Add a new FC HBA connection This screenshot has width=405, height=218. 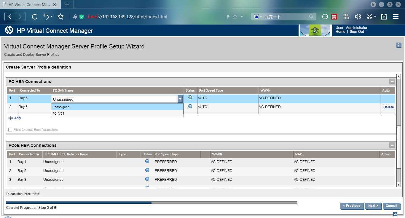[x=15, y=118]
